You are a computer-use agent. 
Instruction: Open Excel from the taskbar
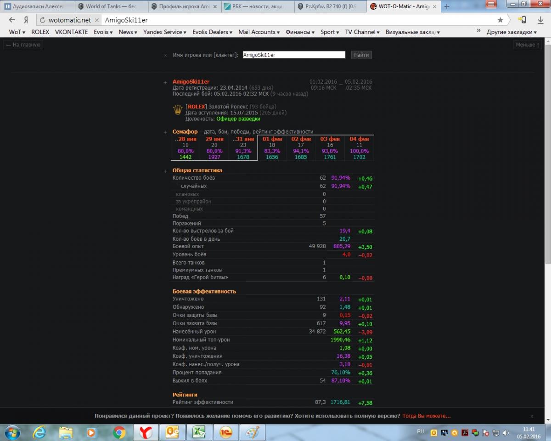199,432
